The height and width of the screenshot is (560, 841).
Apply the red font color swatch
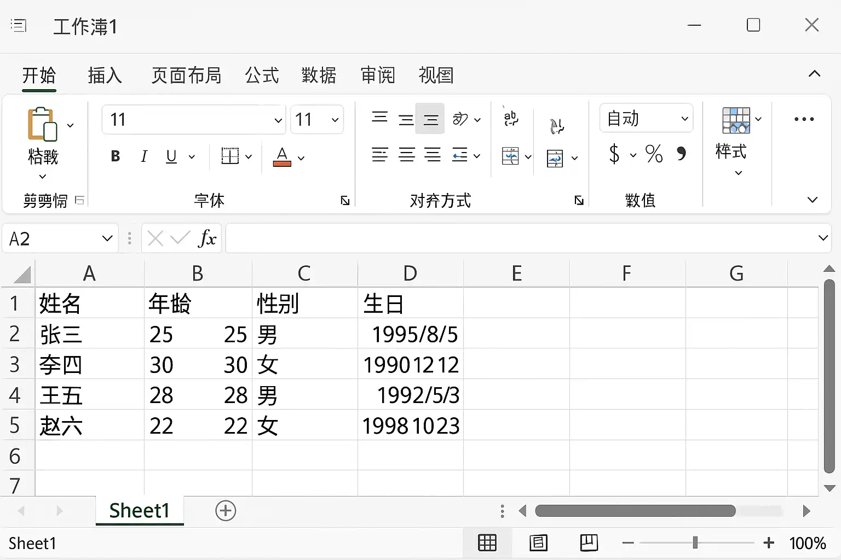282,157
